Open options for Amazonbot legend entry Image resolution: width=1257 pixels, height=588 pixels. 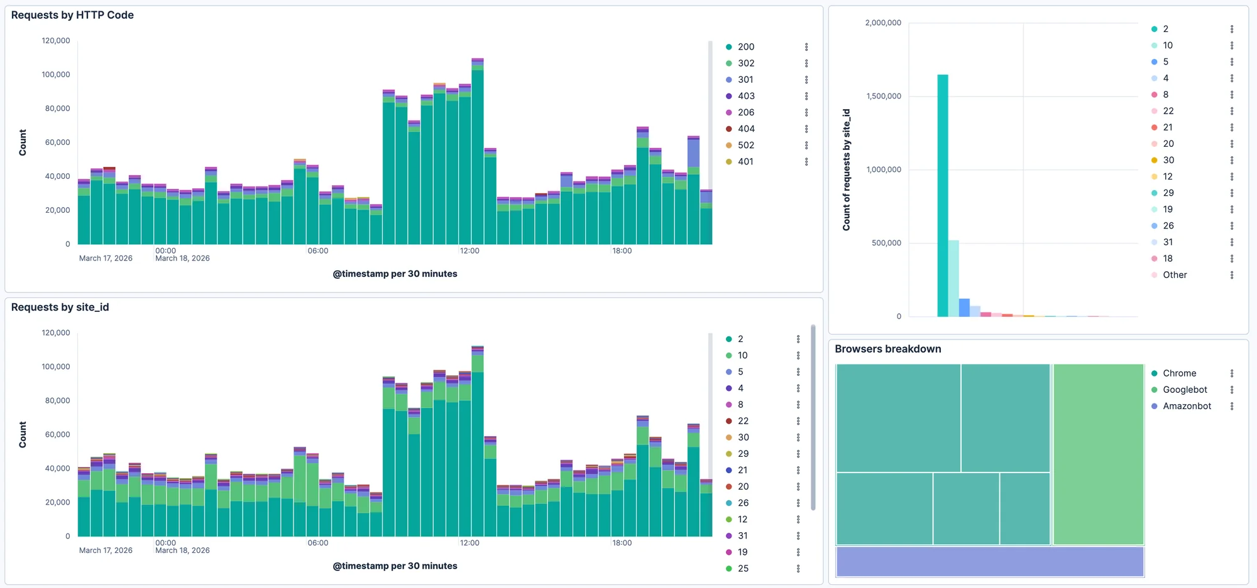[1232, 406]
